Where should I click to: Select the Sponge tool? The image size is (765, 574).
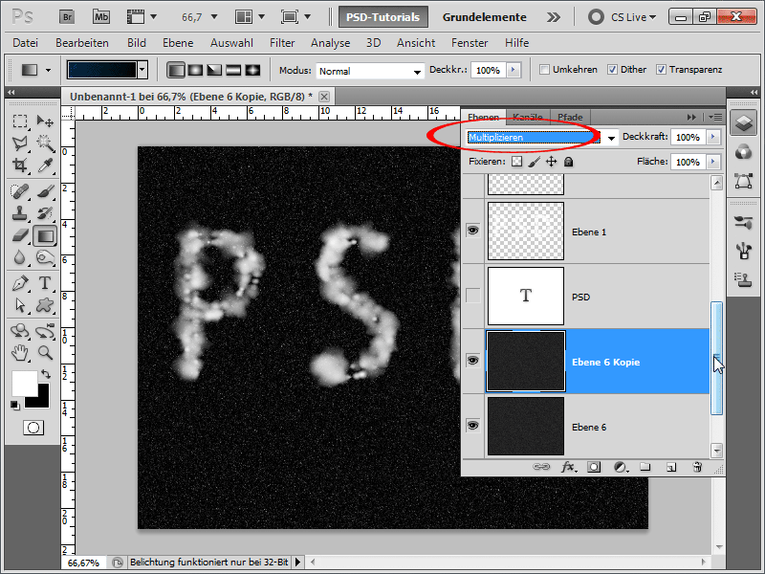[x=45, y=257]
